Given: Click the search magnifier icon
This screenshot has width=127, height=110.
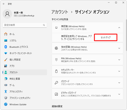Looking at the screenshot, I should point(44,25).
